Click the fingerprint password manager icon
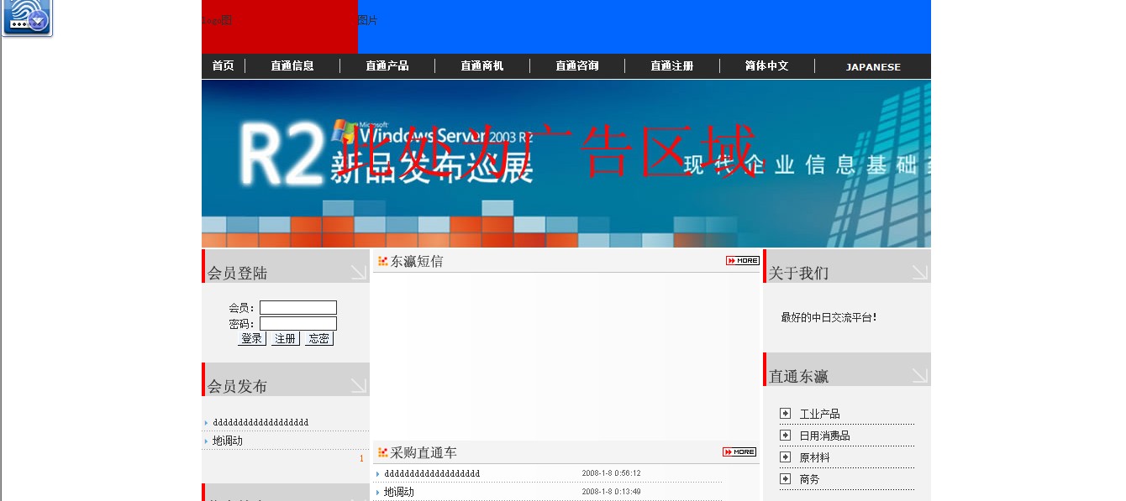Viewport: 1126px width, 501px height. pos(27,18)
